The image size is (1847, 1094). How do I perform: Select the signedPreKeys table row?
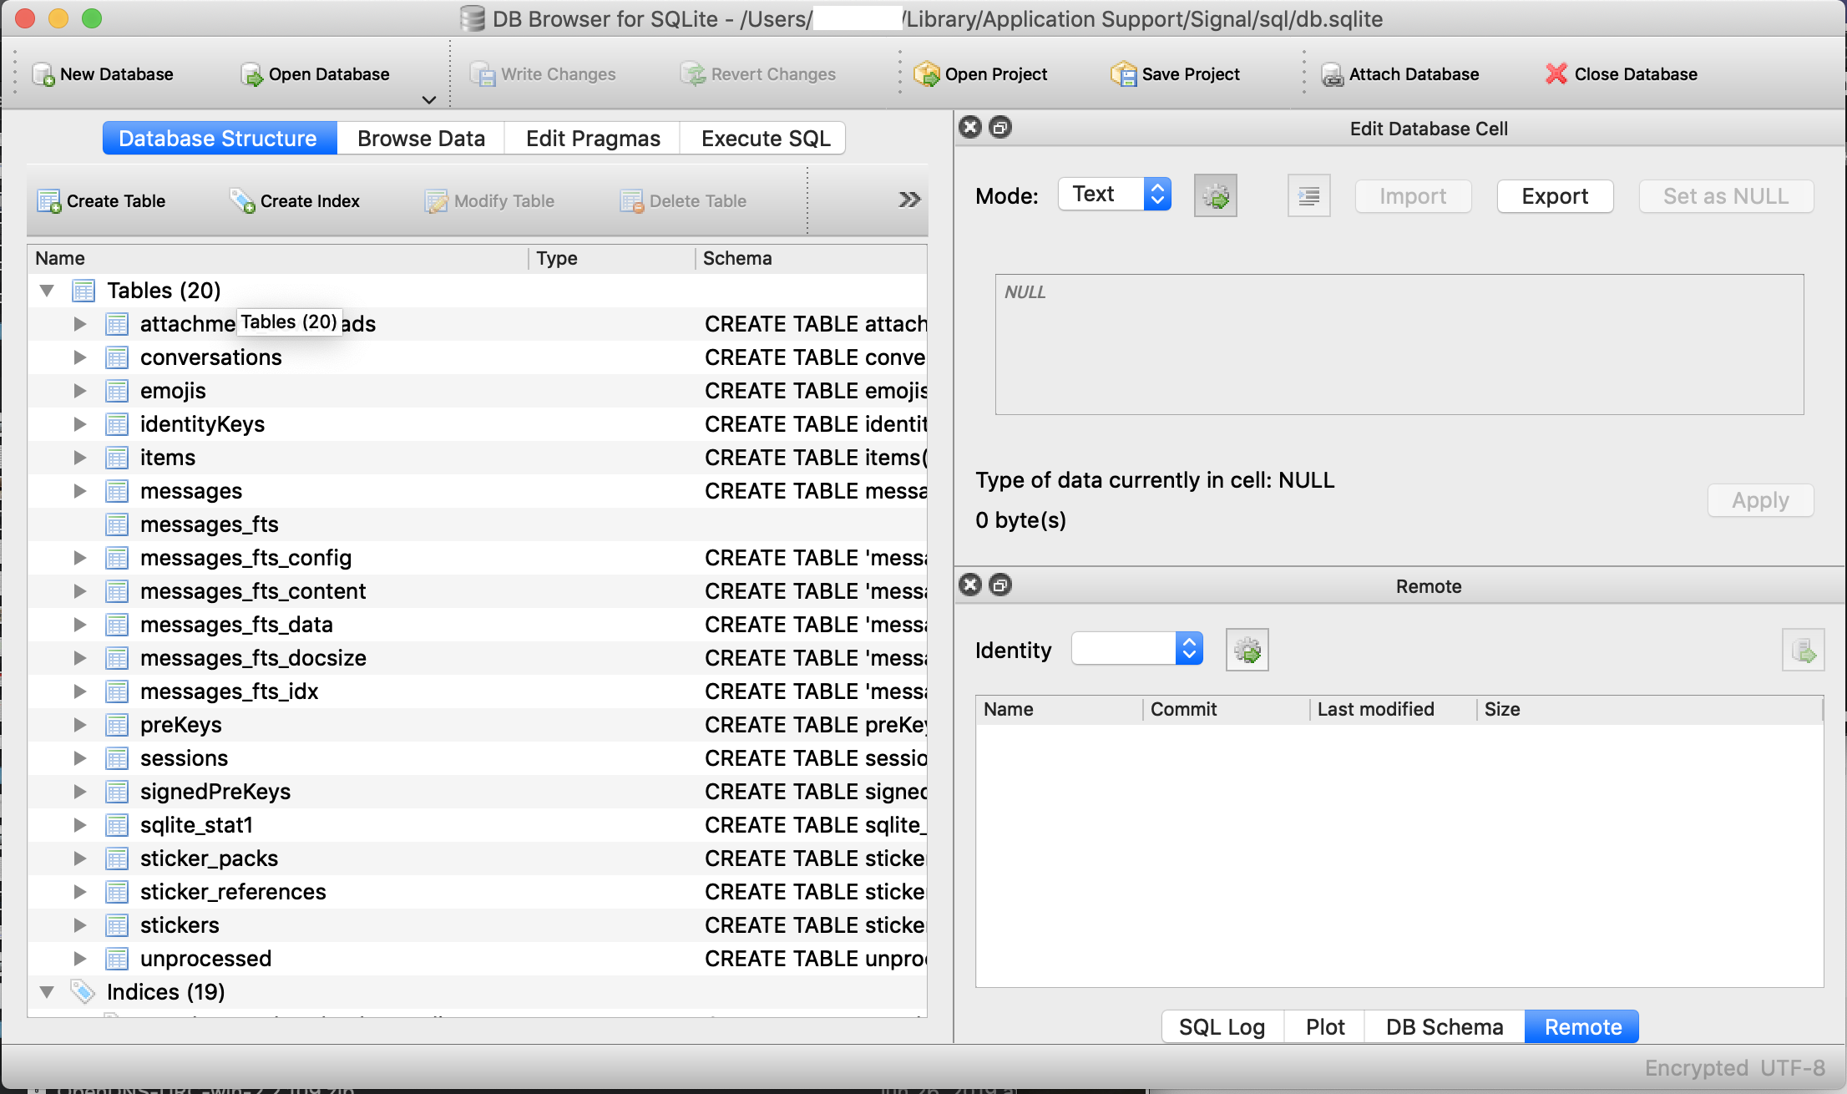(x=478, y=792)
